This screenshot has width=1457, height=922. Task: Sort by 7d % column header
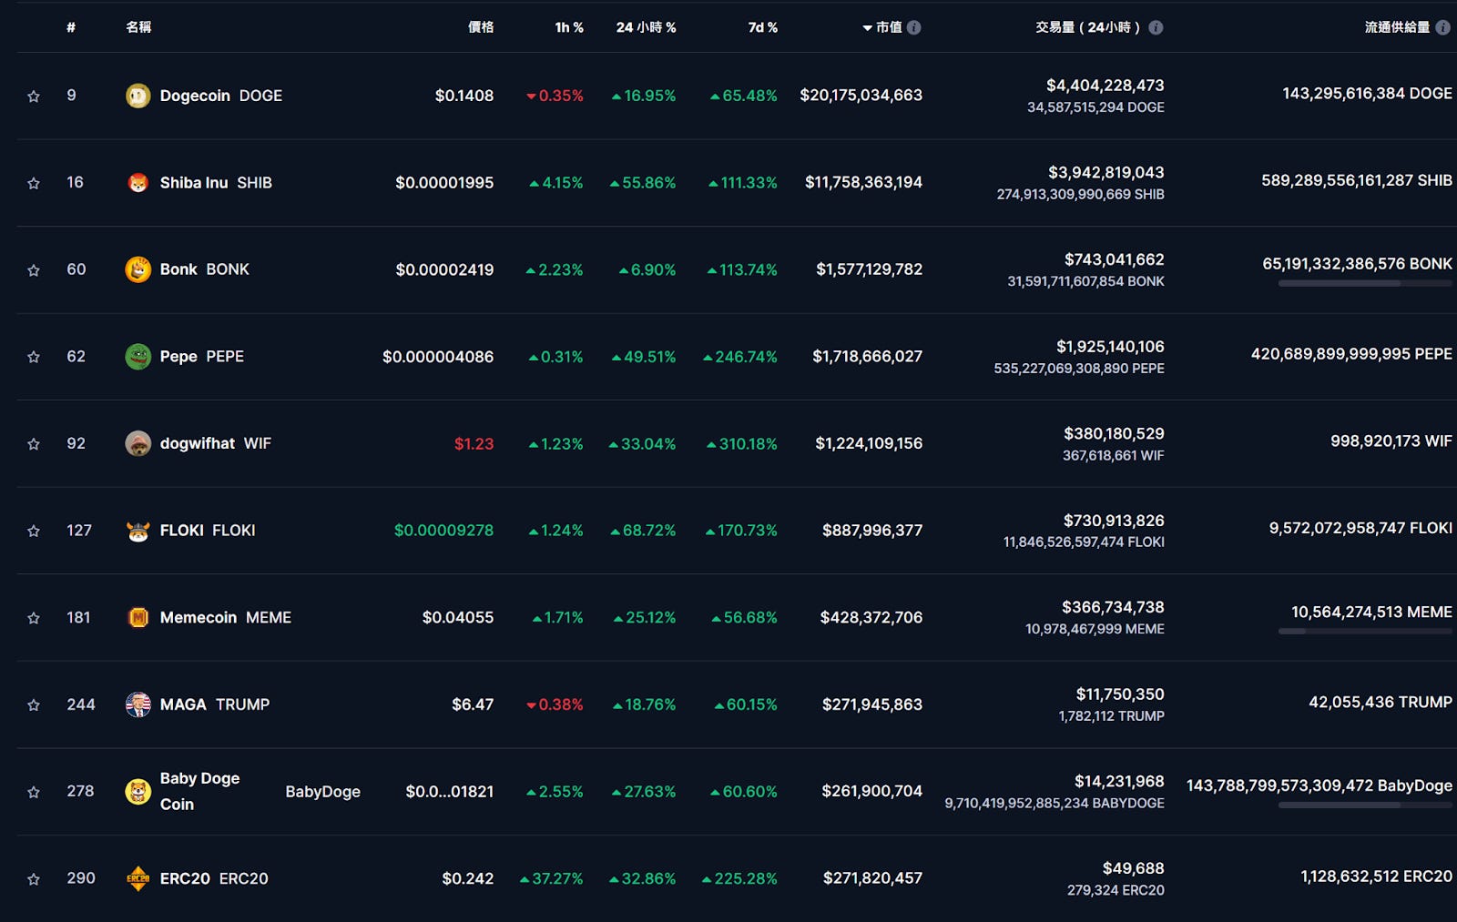tap(763, 27)
